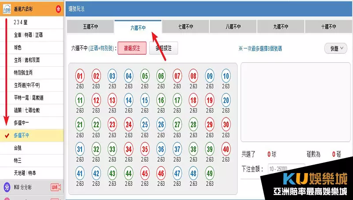
Task: Open the 快捷 dropdown
Action: (x=336, y=48)
